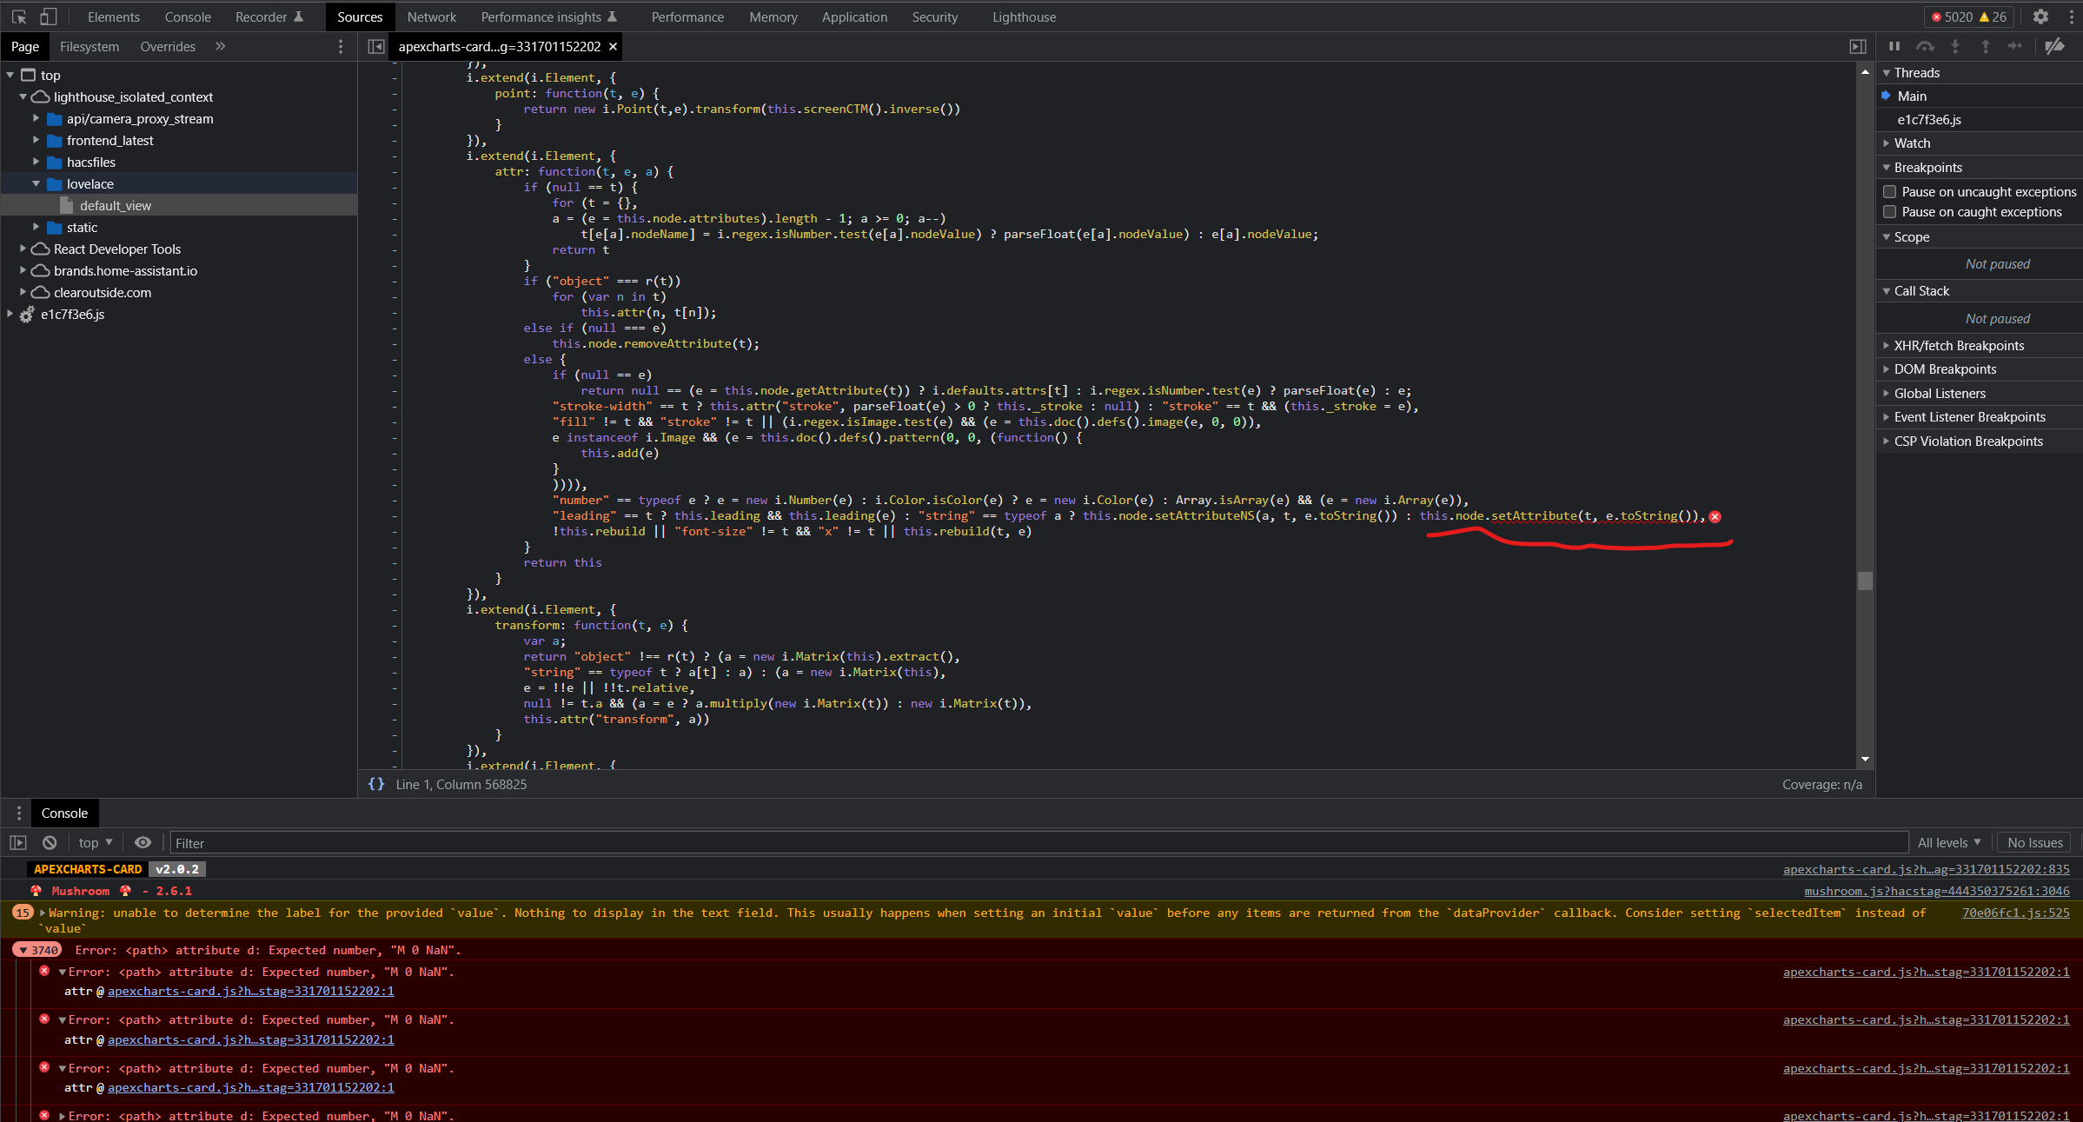Click the step over next function call icon
The image size is (2083, 1122).
pyautogui.click(x=1926, y=46)
